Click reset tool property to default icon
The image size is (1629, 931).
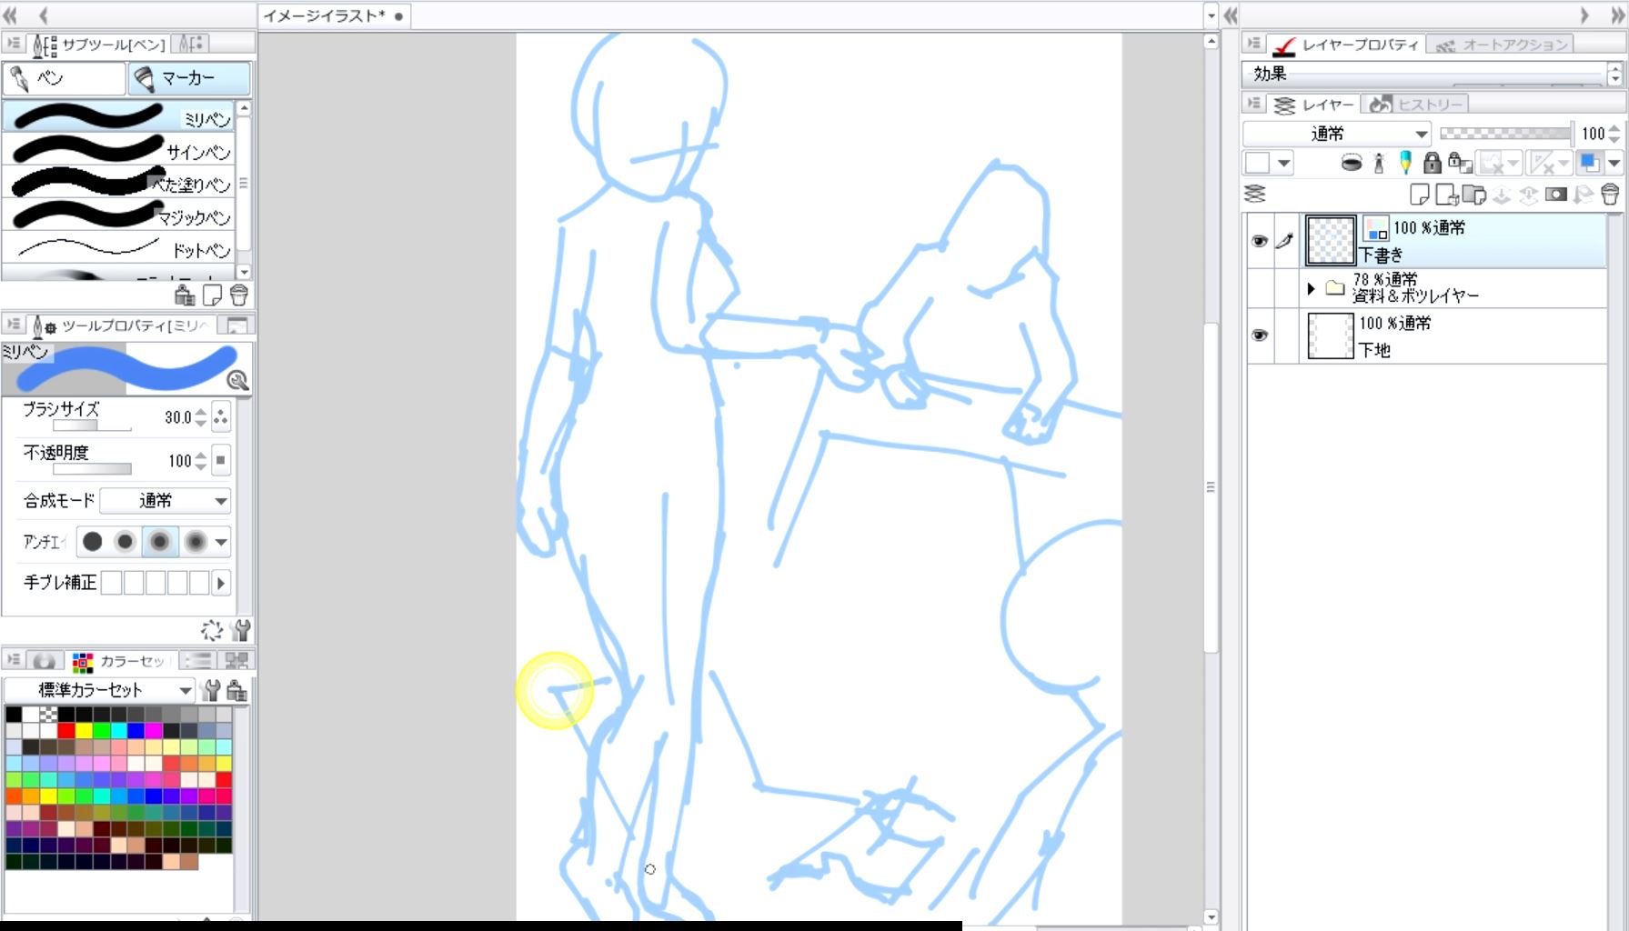212,630
